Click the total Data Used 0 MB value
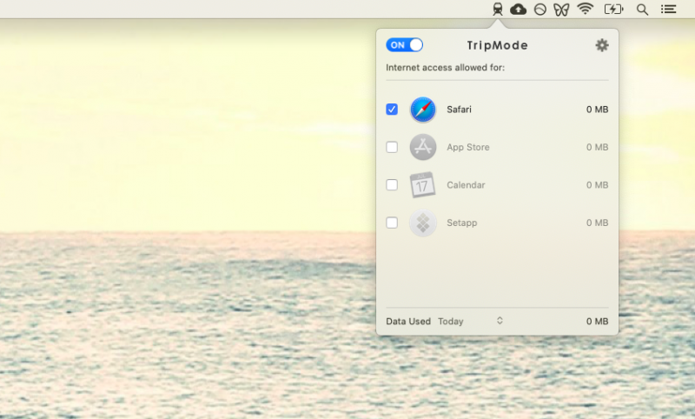 coord(597,322)
